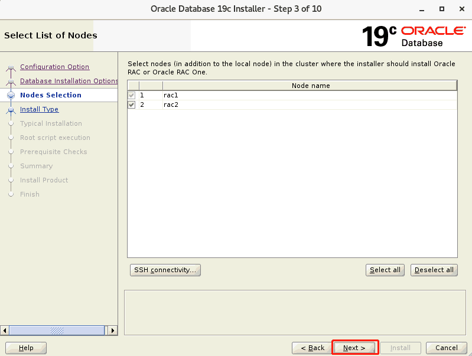The height and width of the screenshot is (356, 472).
Task: Click the grayed-out Install button
Action: click(401, 348)
